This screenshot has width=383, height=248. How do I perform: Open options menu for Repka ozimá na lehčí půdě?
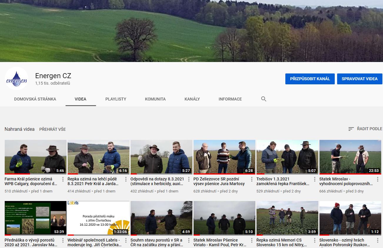click(x=126, y=179)
